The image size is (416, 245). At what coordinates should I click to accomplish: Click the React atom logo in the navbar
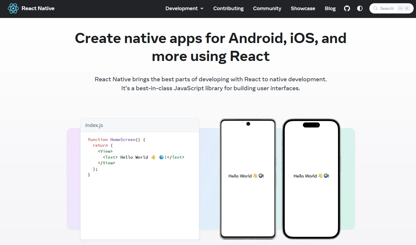pyautogui.click(x=13, y=8)
